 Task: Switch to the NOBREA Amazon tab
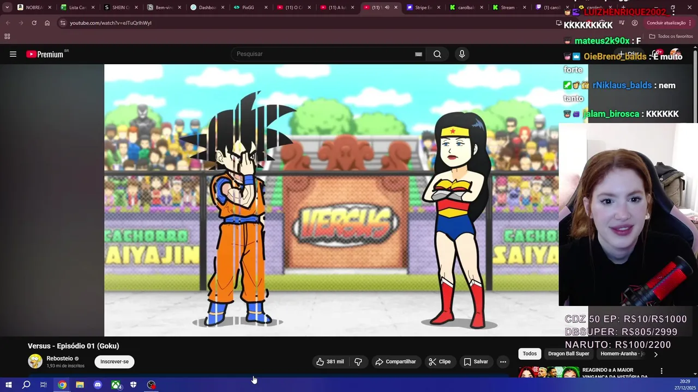tap(34, 8)
